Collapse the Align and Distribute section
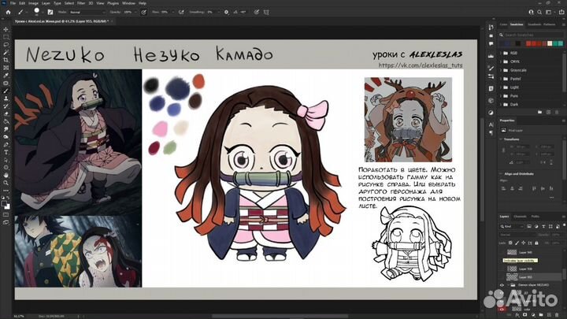567x319 pixels. 501,174
